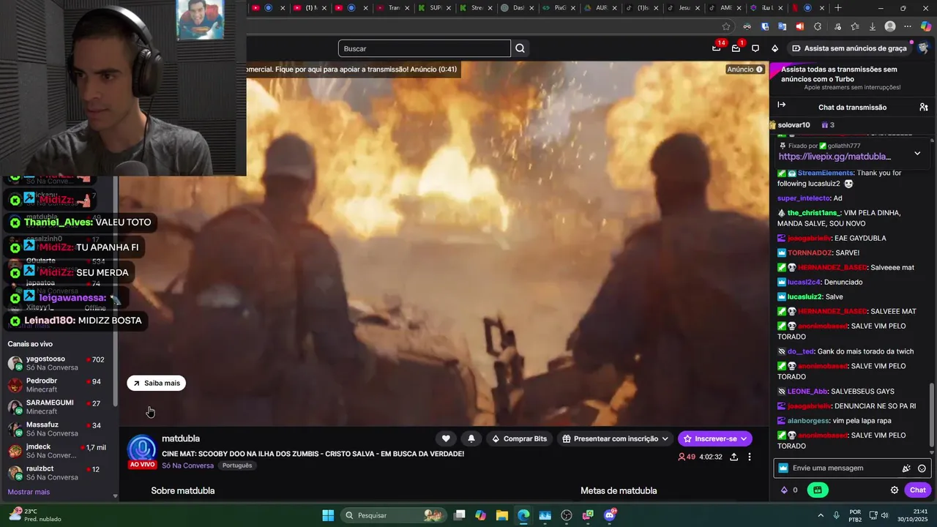Switch to the AUR browser tab

600,8
